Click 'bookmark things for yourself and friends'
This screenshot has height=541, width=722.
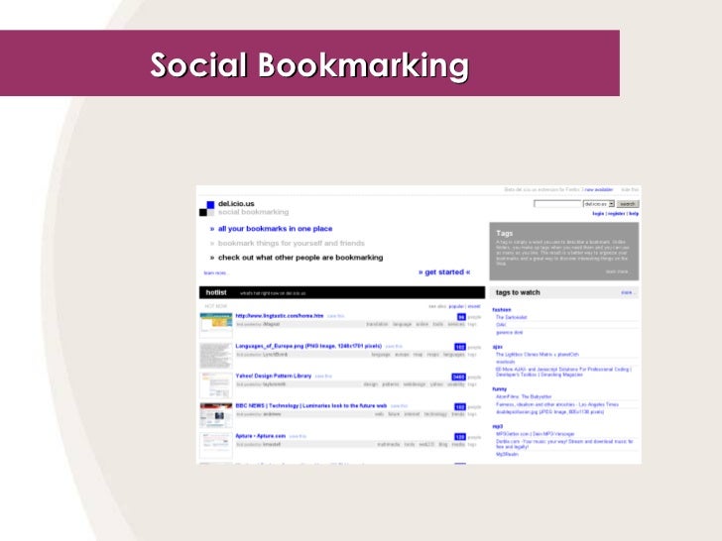291,243
